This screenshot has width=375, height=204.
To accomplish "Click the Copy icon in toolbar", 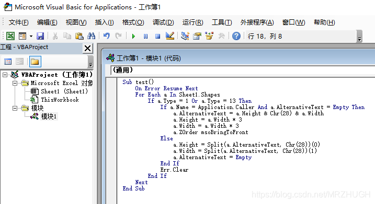I will [67, 36].
